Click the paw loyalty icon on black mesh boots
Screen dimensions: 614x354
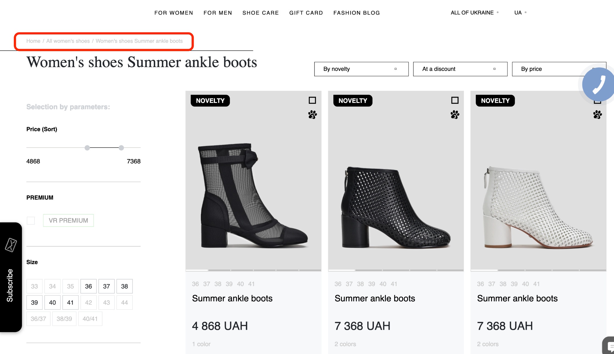tap(312, 115)
